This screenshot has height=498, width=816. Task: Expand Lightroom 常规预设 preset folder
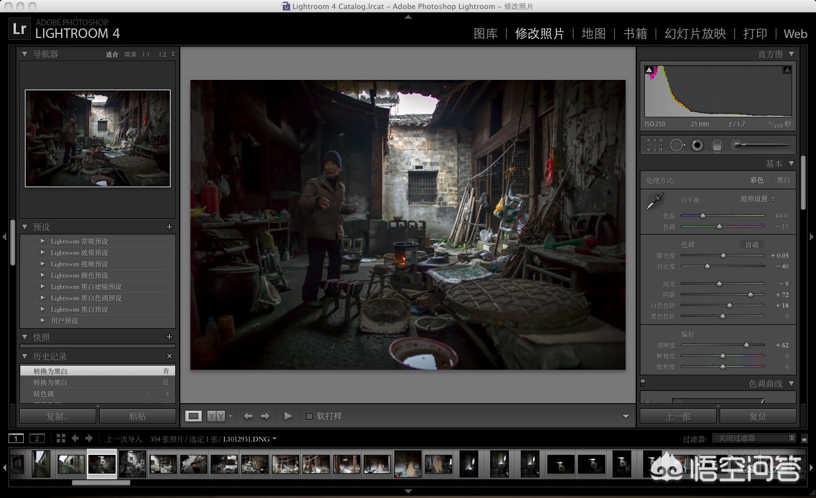pos(42,241)
